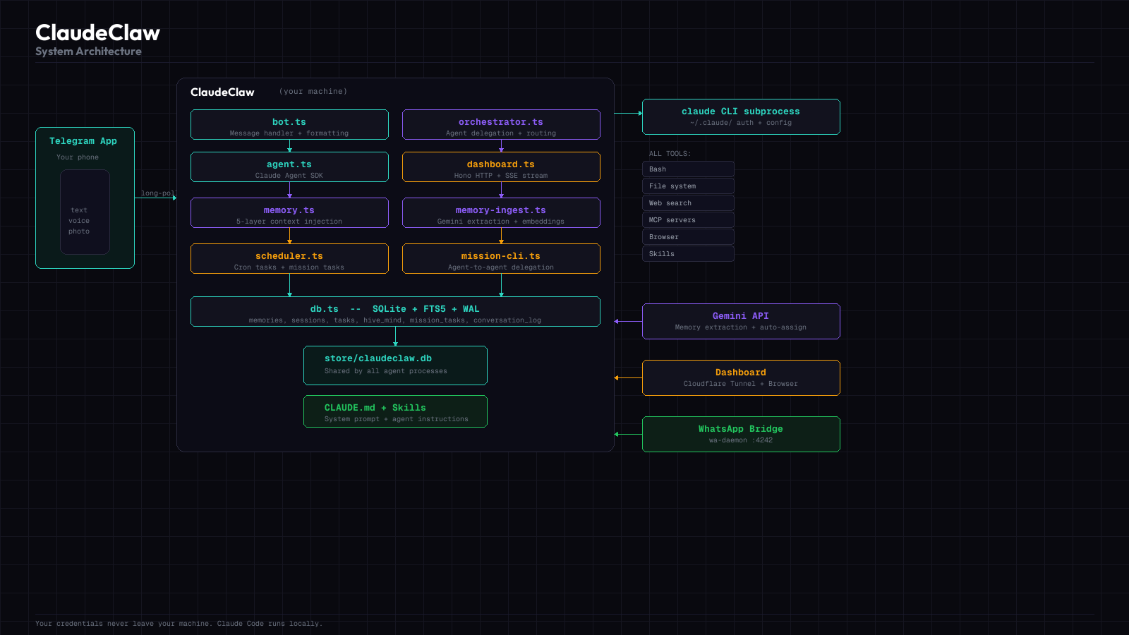This screenshot has width=1129, height=635.
Task: Select the 'Your phone' caption
Action: coord(78,157)
